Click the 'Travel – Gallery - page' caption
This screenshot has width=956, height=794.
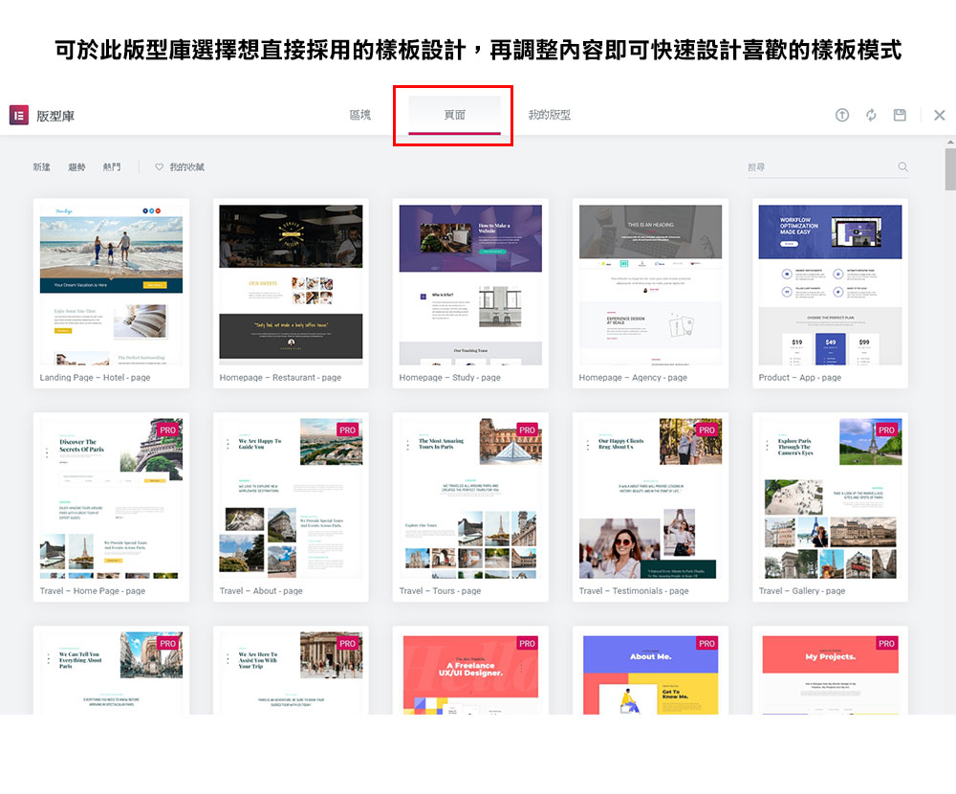[x=802, y=591]
